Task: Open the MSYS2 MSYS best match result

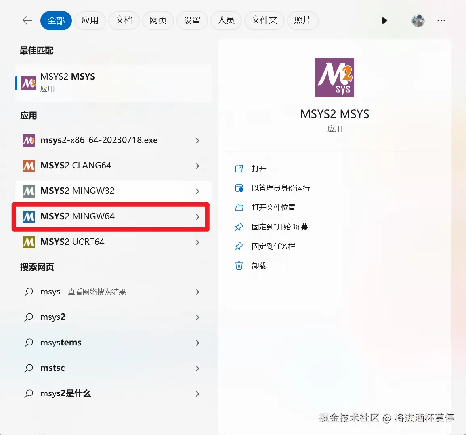Action: (x=113, y=83)
